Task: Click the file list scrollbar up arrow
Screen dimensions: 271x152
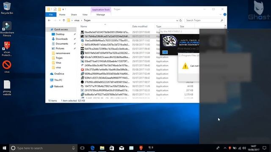Action: pyautogui.click(x=225, y=26)
